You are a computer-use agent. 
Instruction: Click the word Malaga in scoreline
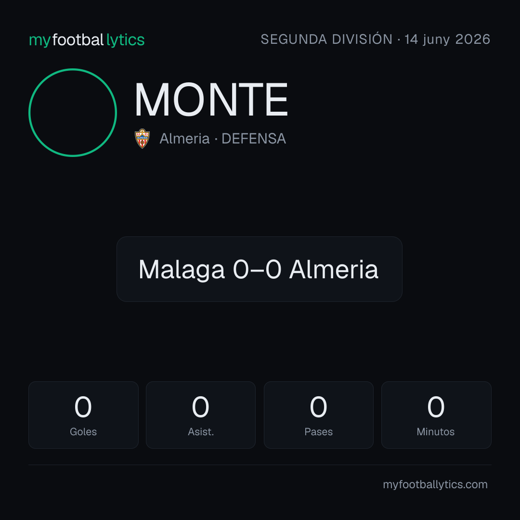[x=182, y=270]
